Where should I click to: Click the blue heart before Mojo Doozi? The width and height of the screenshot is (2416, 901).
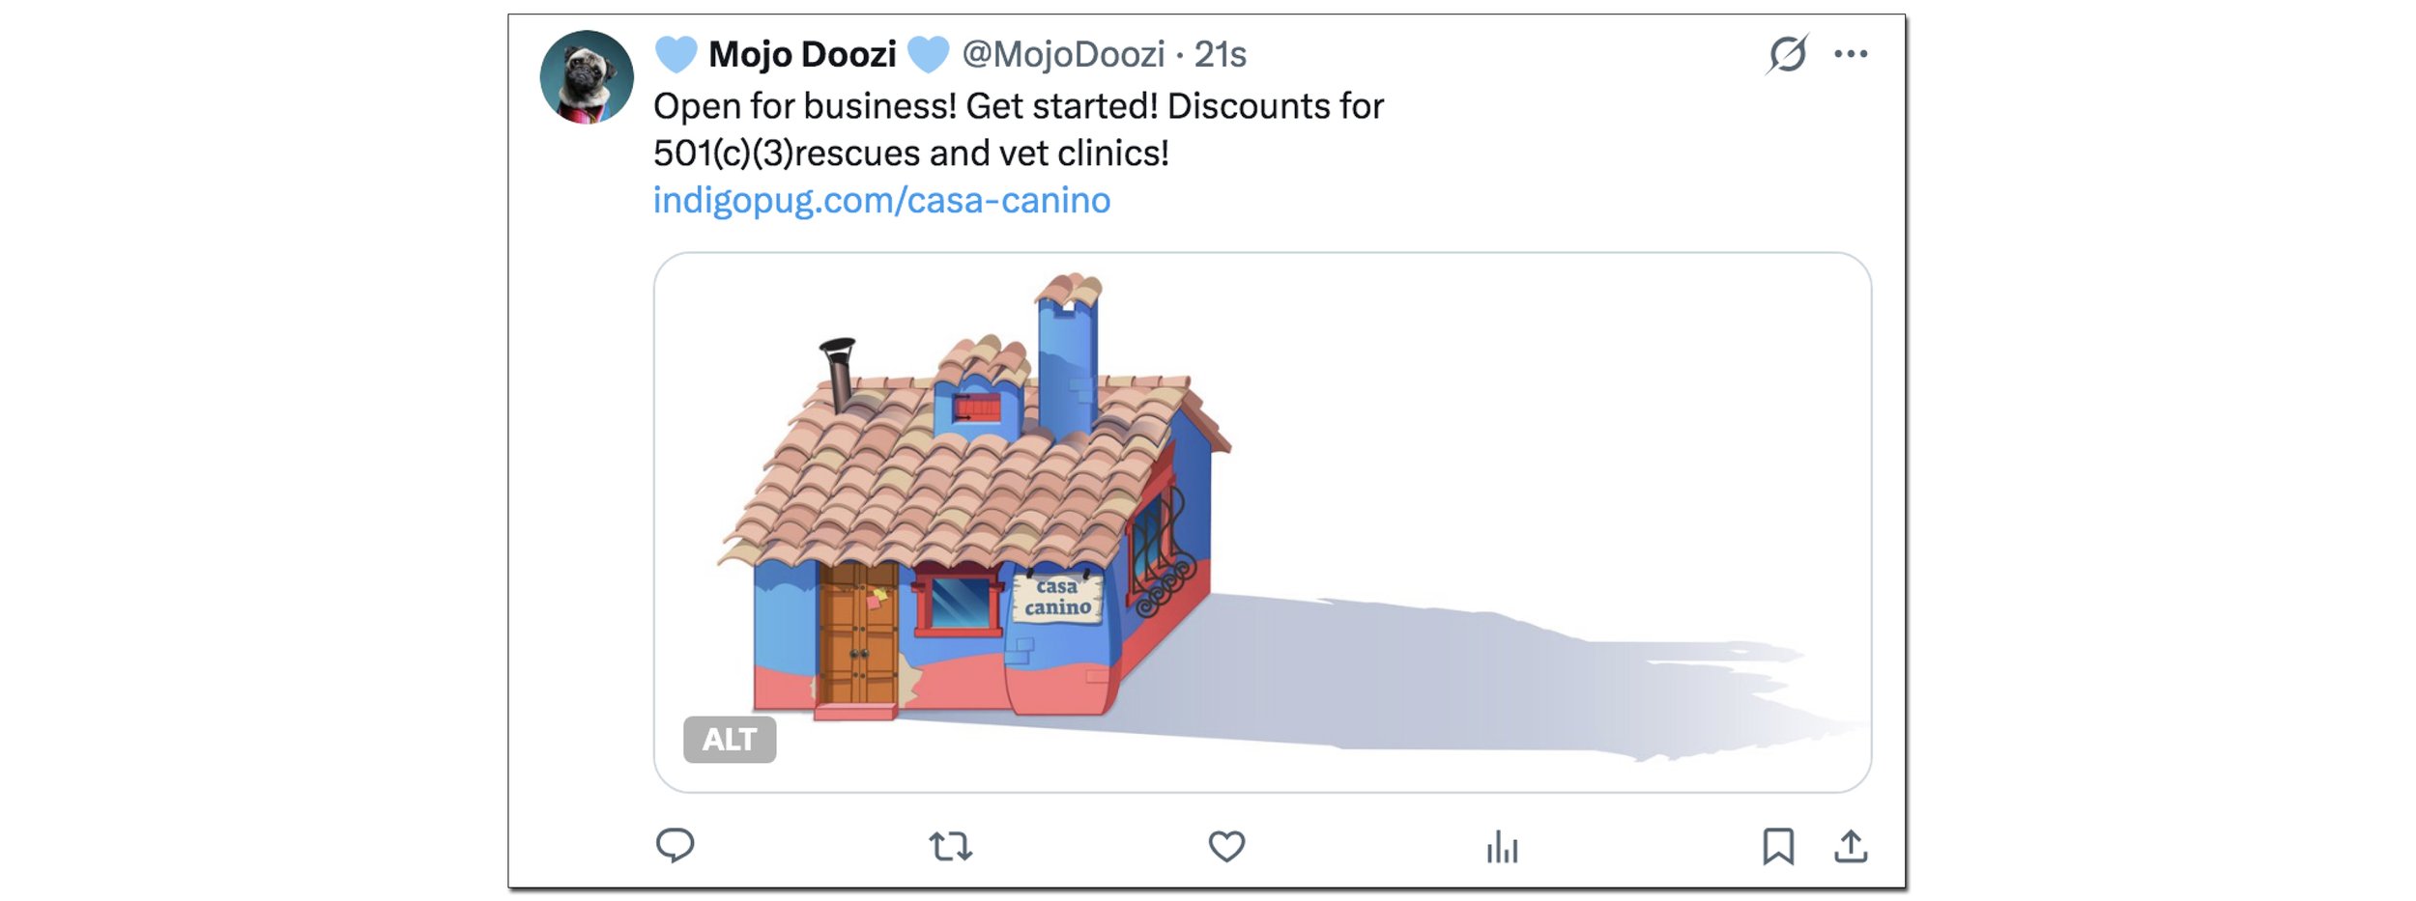click(676, 54)
